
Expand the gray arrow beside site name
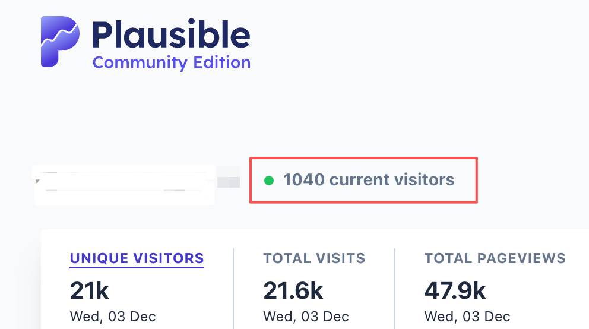(x=229, y=182)
